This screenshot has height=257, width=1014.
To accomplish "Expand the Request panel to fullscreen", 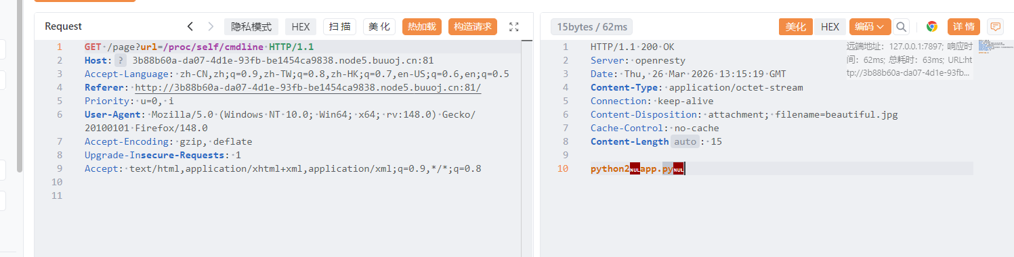I will coord(513,26).
